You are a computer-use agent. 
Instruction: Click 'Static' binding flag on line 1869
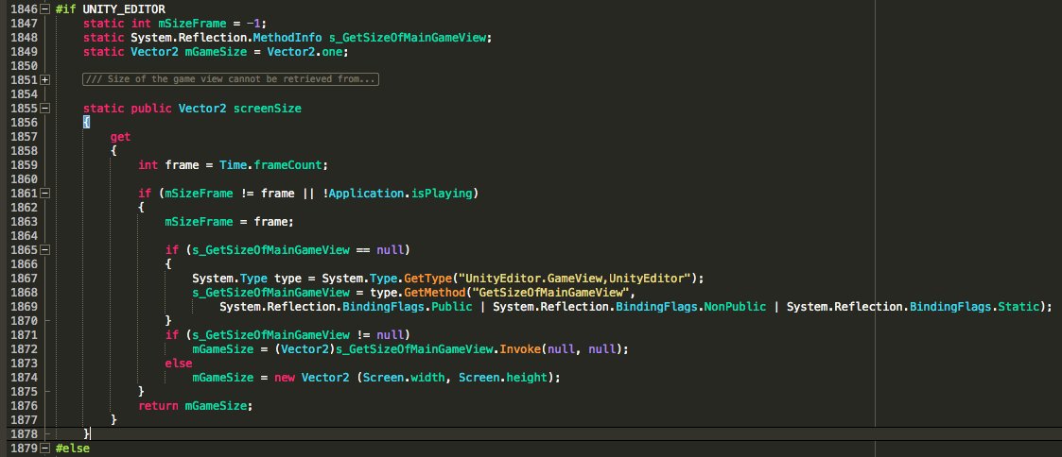pyautogui.click(x=1018, y=307)
